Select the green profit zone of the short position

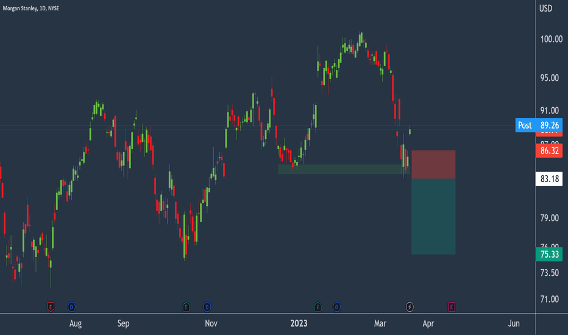pos(433,217)
